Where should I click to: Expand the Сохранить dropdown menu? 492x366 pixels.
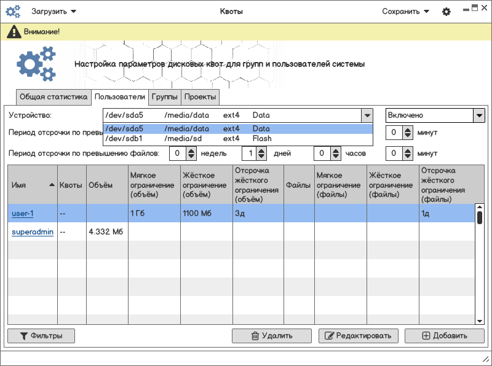coord(405,11)
